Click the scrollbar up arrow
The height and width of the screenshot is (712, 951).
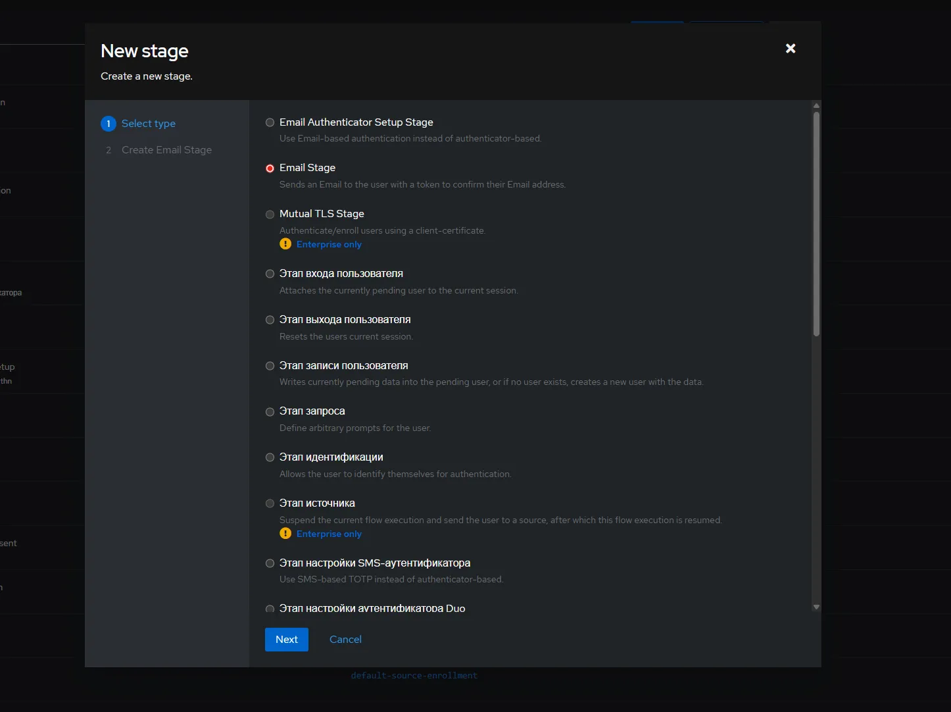(816, 105)
